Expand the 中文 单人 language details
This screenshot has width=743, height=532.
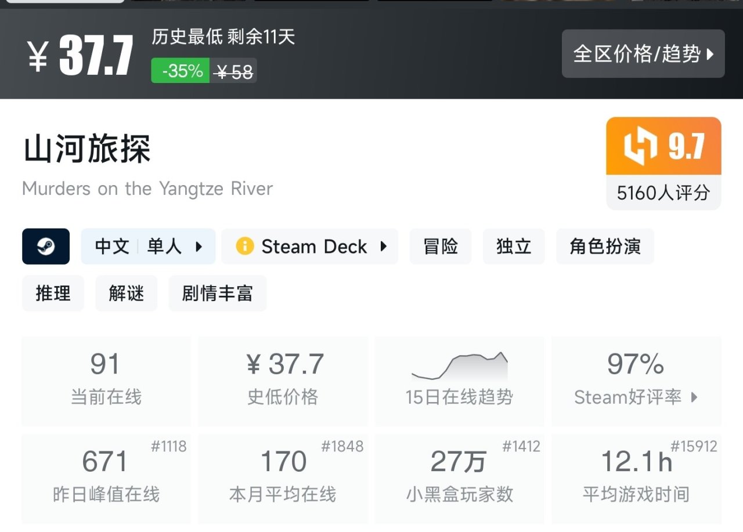coord(148,247)
